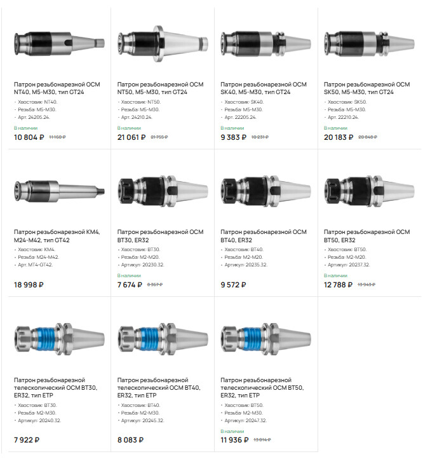Open the KM4 GT42 tapping chuck product image

coord(59,191)
